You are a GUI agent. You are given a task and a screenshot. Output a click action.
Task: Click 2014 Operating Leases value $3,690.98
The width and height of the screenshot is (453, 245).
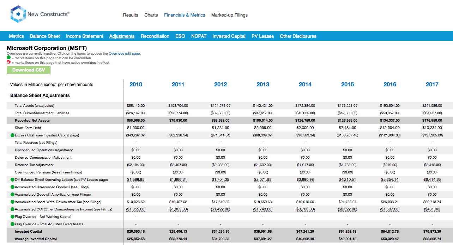tap(305, 179)
